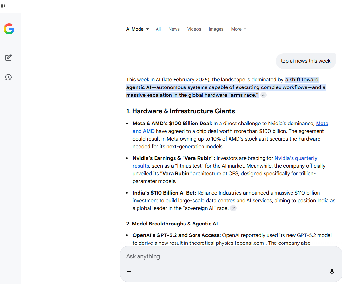Click the "Ask anything" input field
Image resolution: width=351 pixels, height=284 pixels.
(x=225, y=256)
